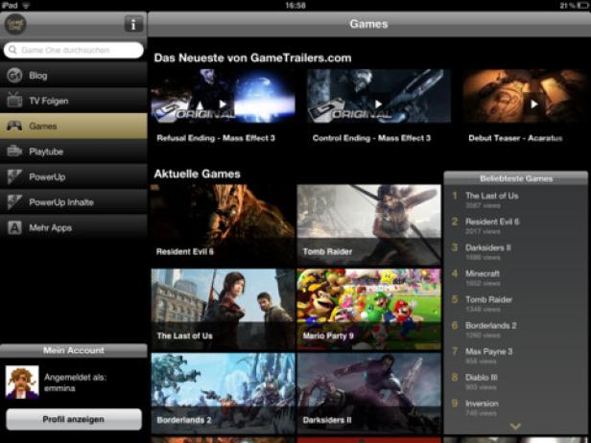Expand the Beliebteste Games list with down chevron
This screenshot has width=591, height=443.
[x=515, y=426]
